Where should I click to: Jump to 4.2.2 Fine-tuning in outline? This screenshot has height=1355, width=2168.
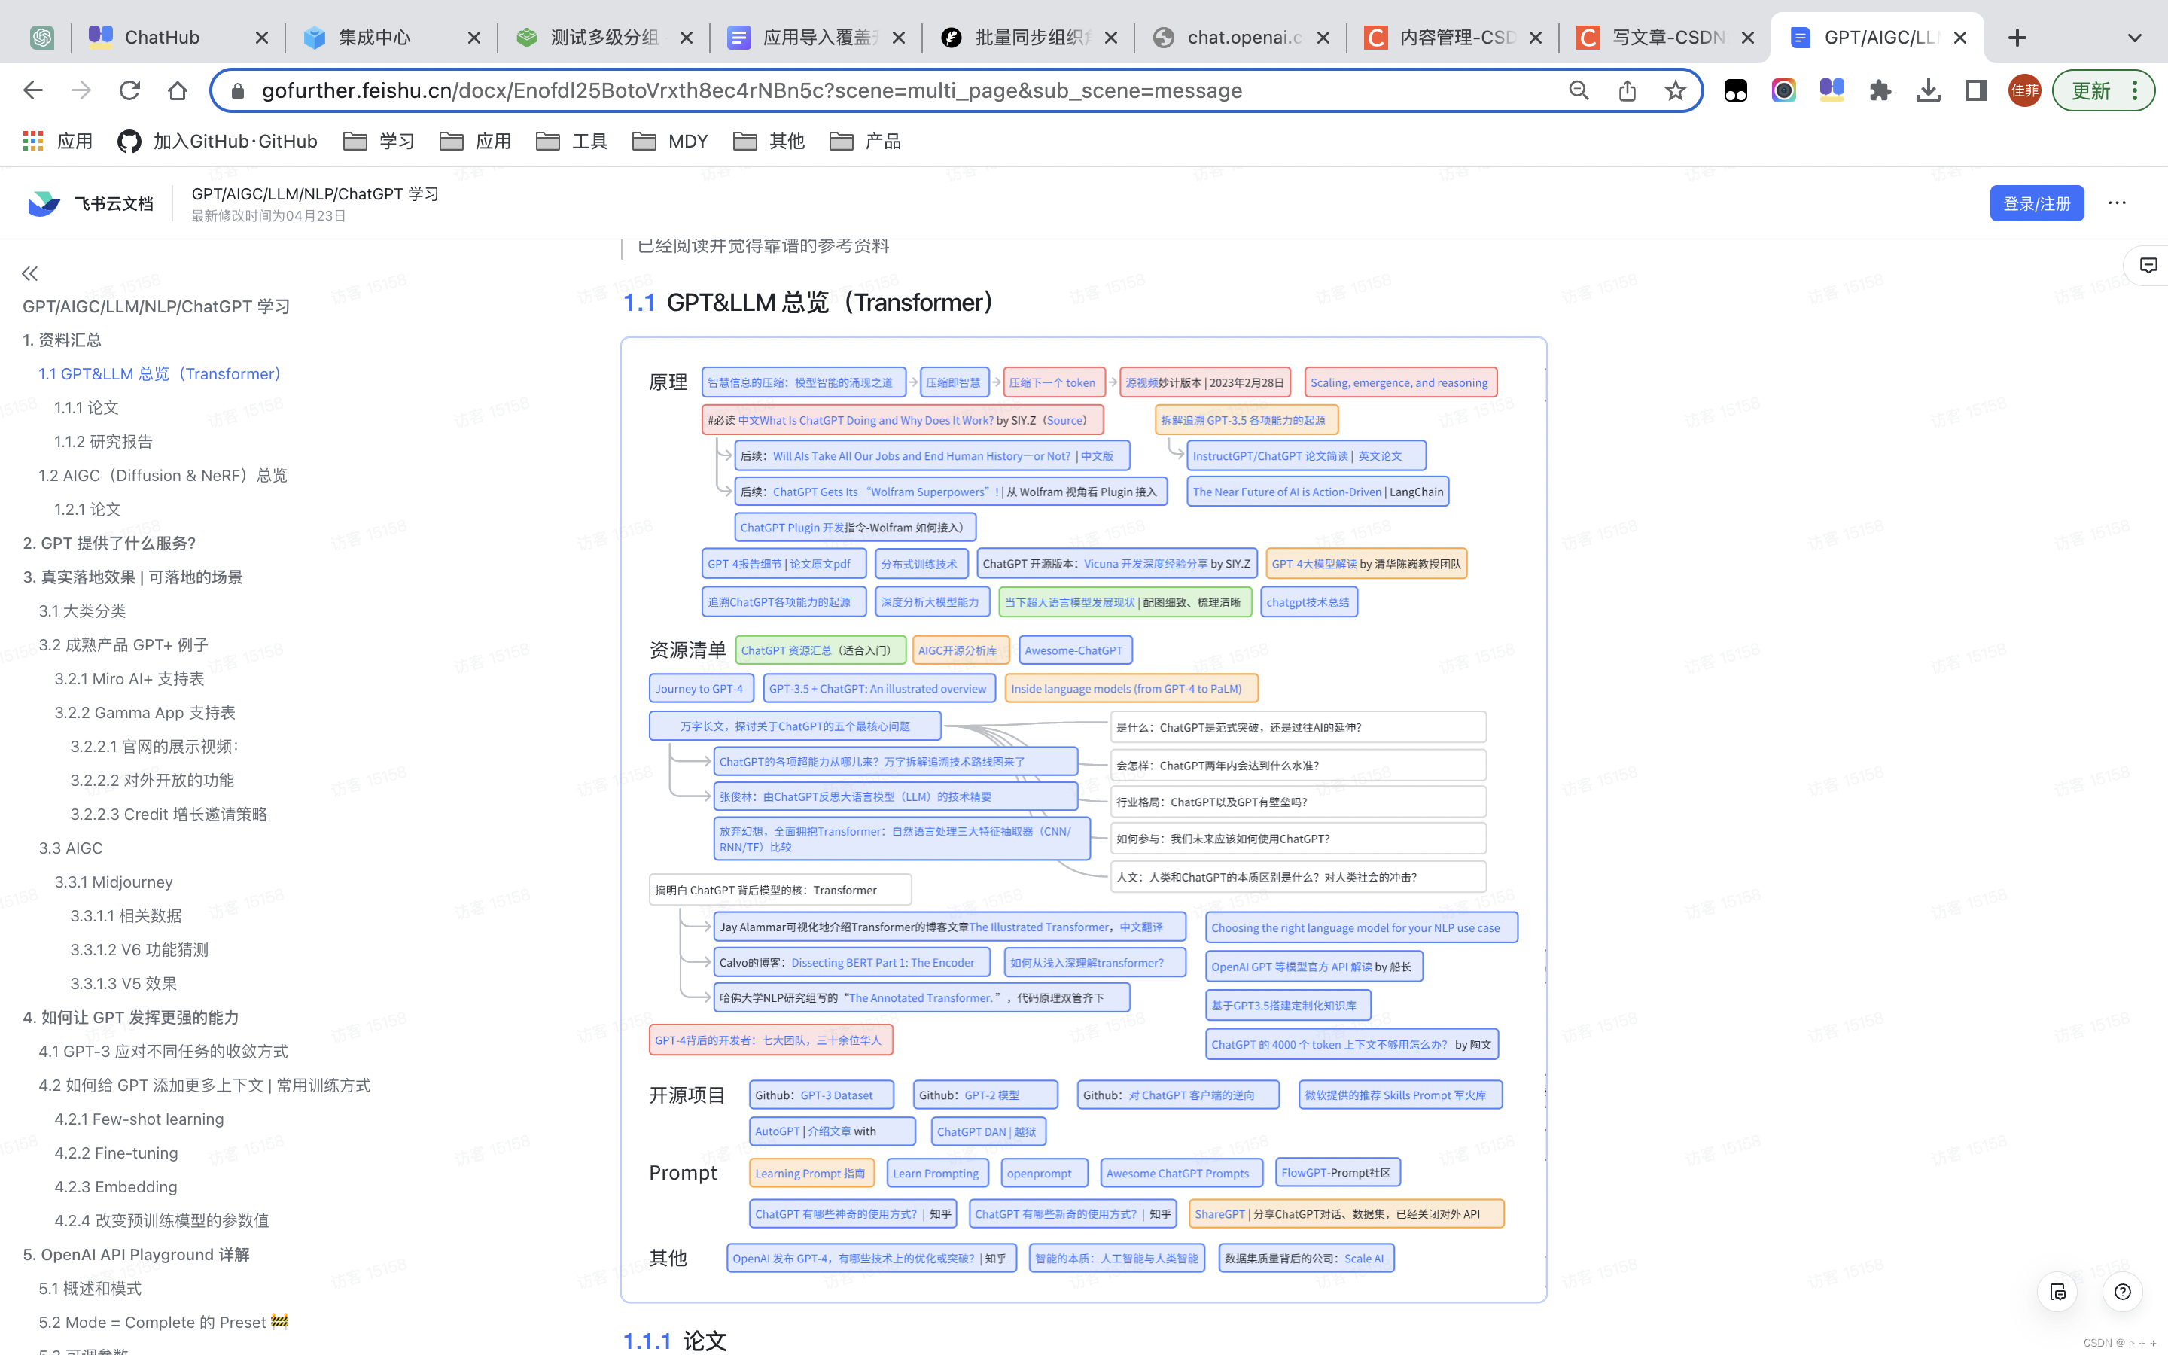pyautogui.click(x=117, y=1153)
